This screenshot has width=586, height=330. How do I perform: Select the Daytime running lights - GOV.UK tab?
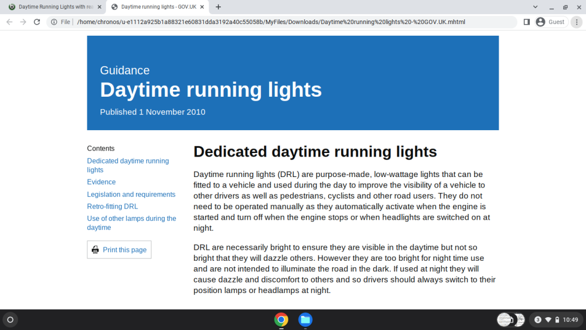point(158,6)
